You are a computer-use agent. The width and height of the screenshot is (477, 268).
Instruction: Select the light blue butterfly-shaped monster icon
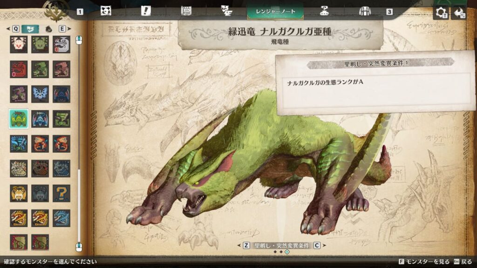pyautogui.click(x=40, y=94)
